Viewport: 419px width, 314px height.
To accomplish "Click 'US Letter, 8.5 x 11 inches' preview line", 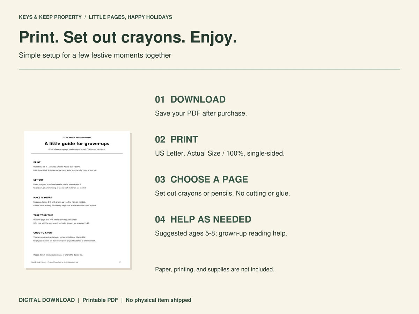I will [x=57, y=167].
